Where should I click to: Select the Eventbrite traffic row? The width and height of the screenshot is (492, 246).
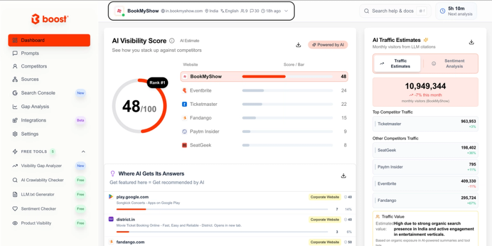(x=426, y=184)
